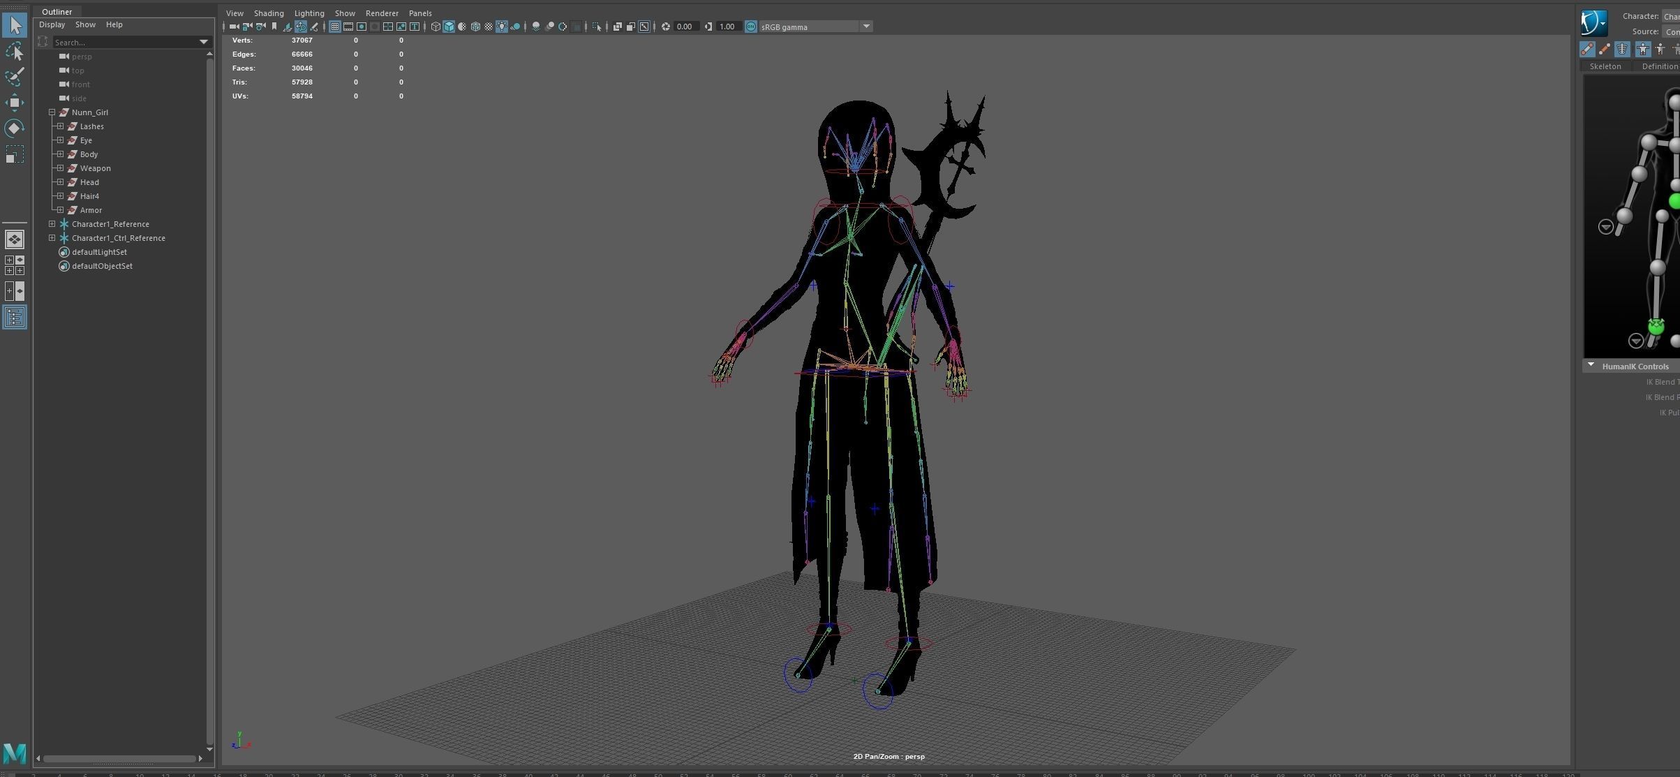
Task: Expand the Body node
Action: coord(60,154)
